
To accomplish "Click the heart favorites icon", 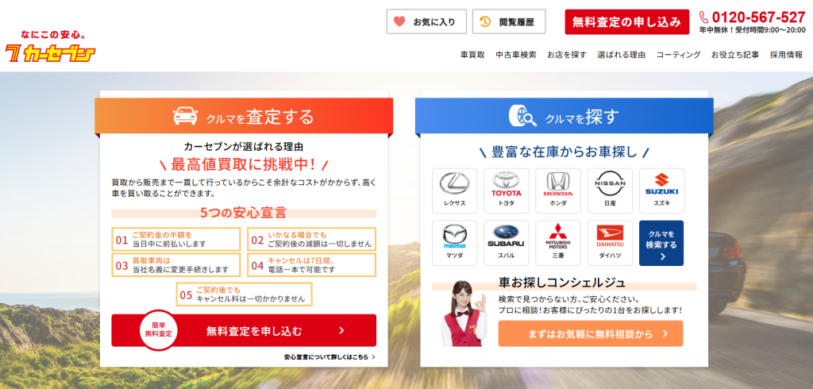I will (399, 21).
